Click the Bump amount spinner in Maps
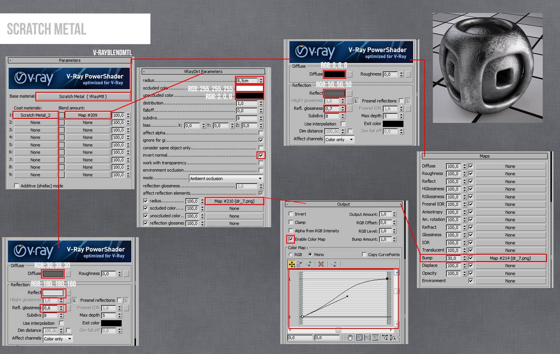 coord(465,258)
